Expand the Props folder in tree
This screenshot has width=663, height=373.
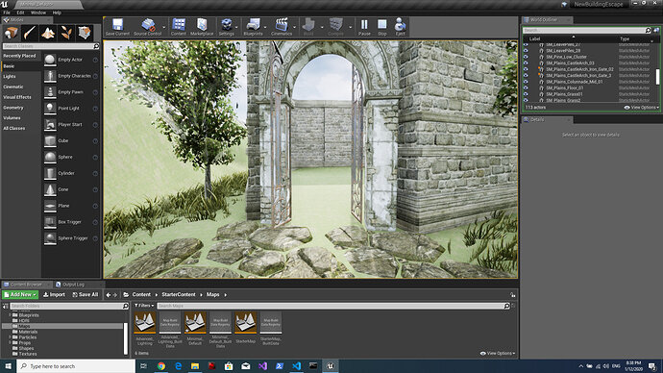click(x=10, y=343)
